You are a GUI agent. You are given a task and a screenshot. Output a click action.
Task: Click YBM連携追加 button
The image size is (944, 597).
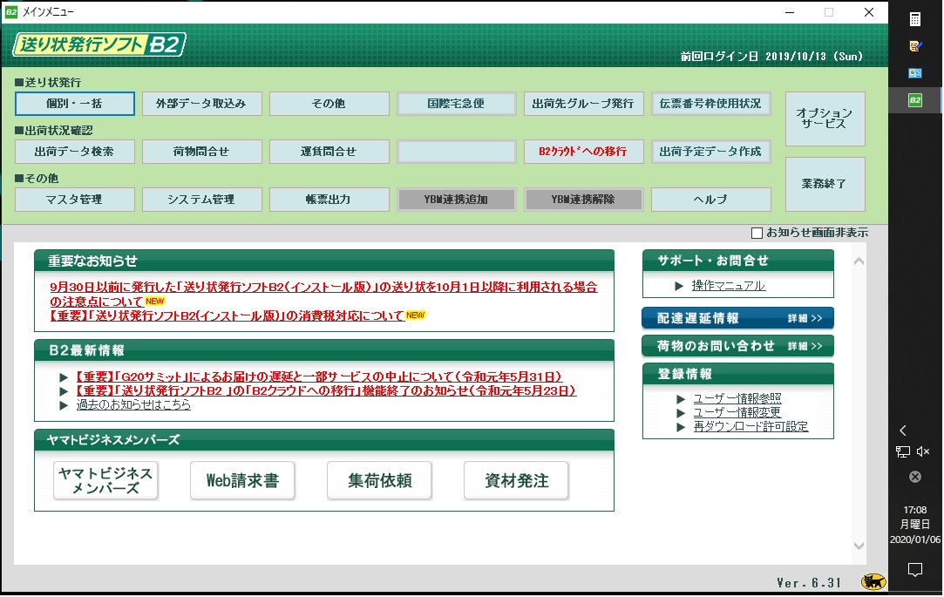(x=457, y=200)
